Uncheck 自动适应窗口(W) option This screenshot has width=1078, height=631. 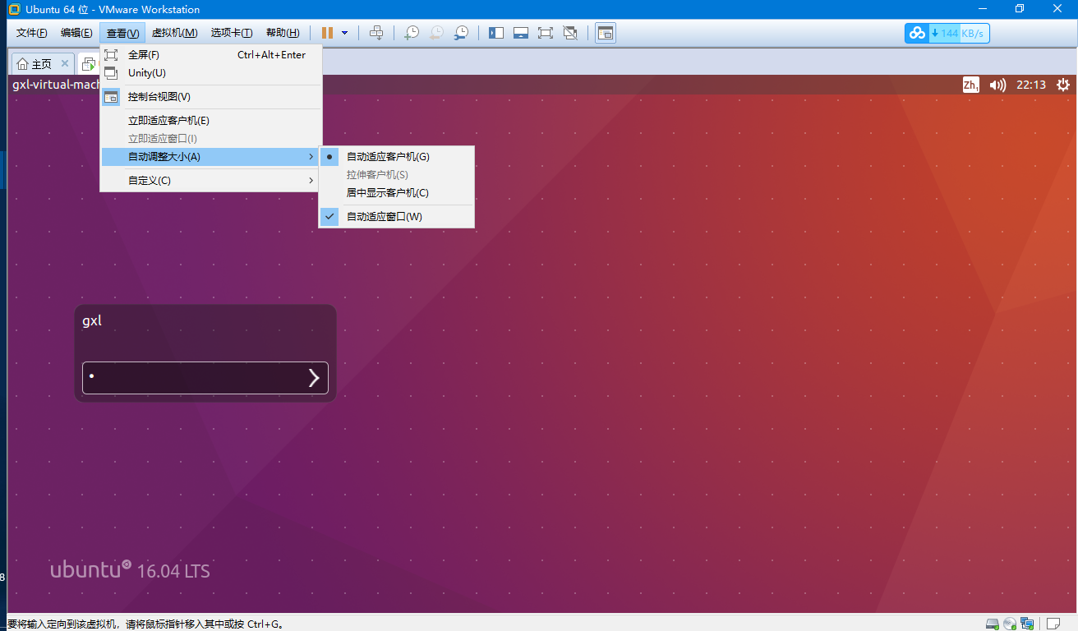coord(397,217)
